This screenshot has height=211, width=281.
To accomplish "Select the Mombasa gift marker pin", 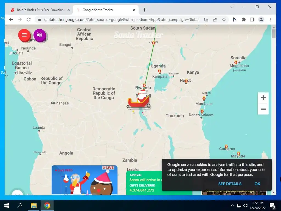I will tap(204, 98).
